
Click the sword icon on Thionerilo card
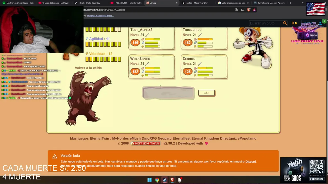pyautogui.click(x=200, y=35)
